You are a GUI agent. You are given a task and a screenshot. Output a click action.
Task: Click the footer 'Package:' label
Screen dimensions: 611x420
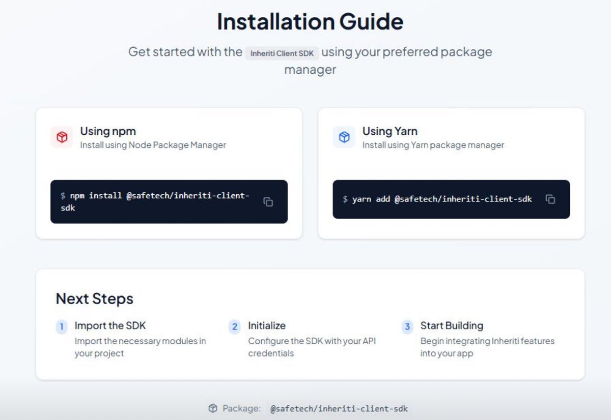pyautogui.click(x=242, y=408)
